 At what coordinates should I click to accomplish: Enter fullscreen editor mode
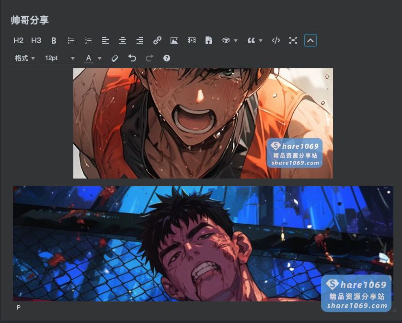tap(293, 41)
